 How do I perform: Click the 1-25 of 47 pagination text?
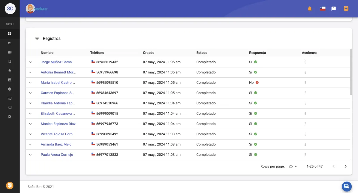pos(314,167)
